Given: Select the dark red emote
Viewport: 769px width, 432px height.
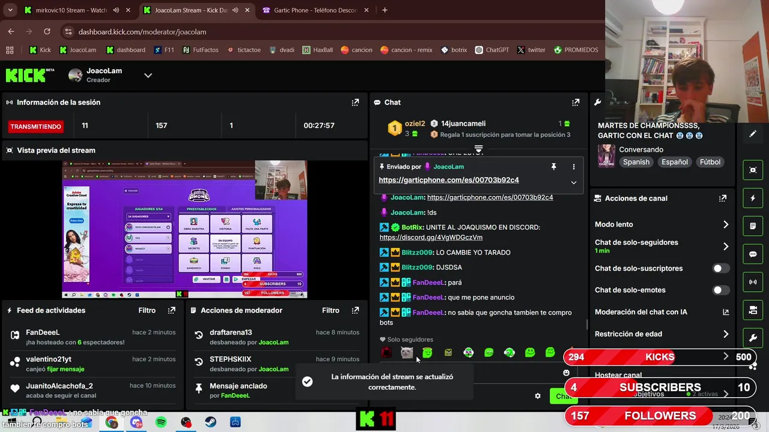Looking at the screenshot, I should [x=386, y=353].
